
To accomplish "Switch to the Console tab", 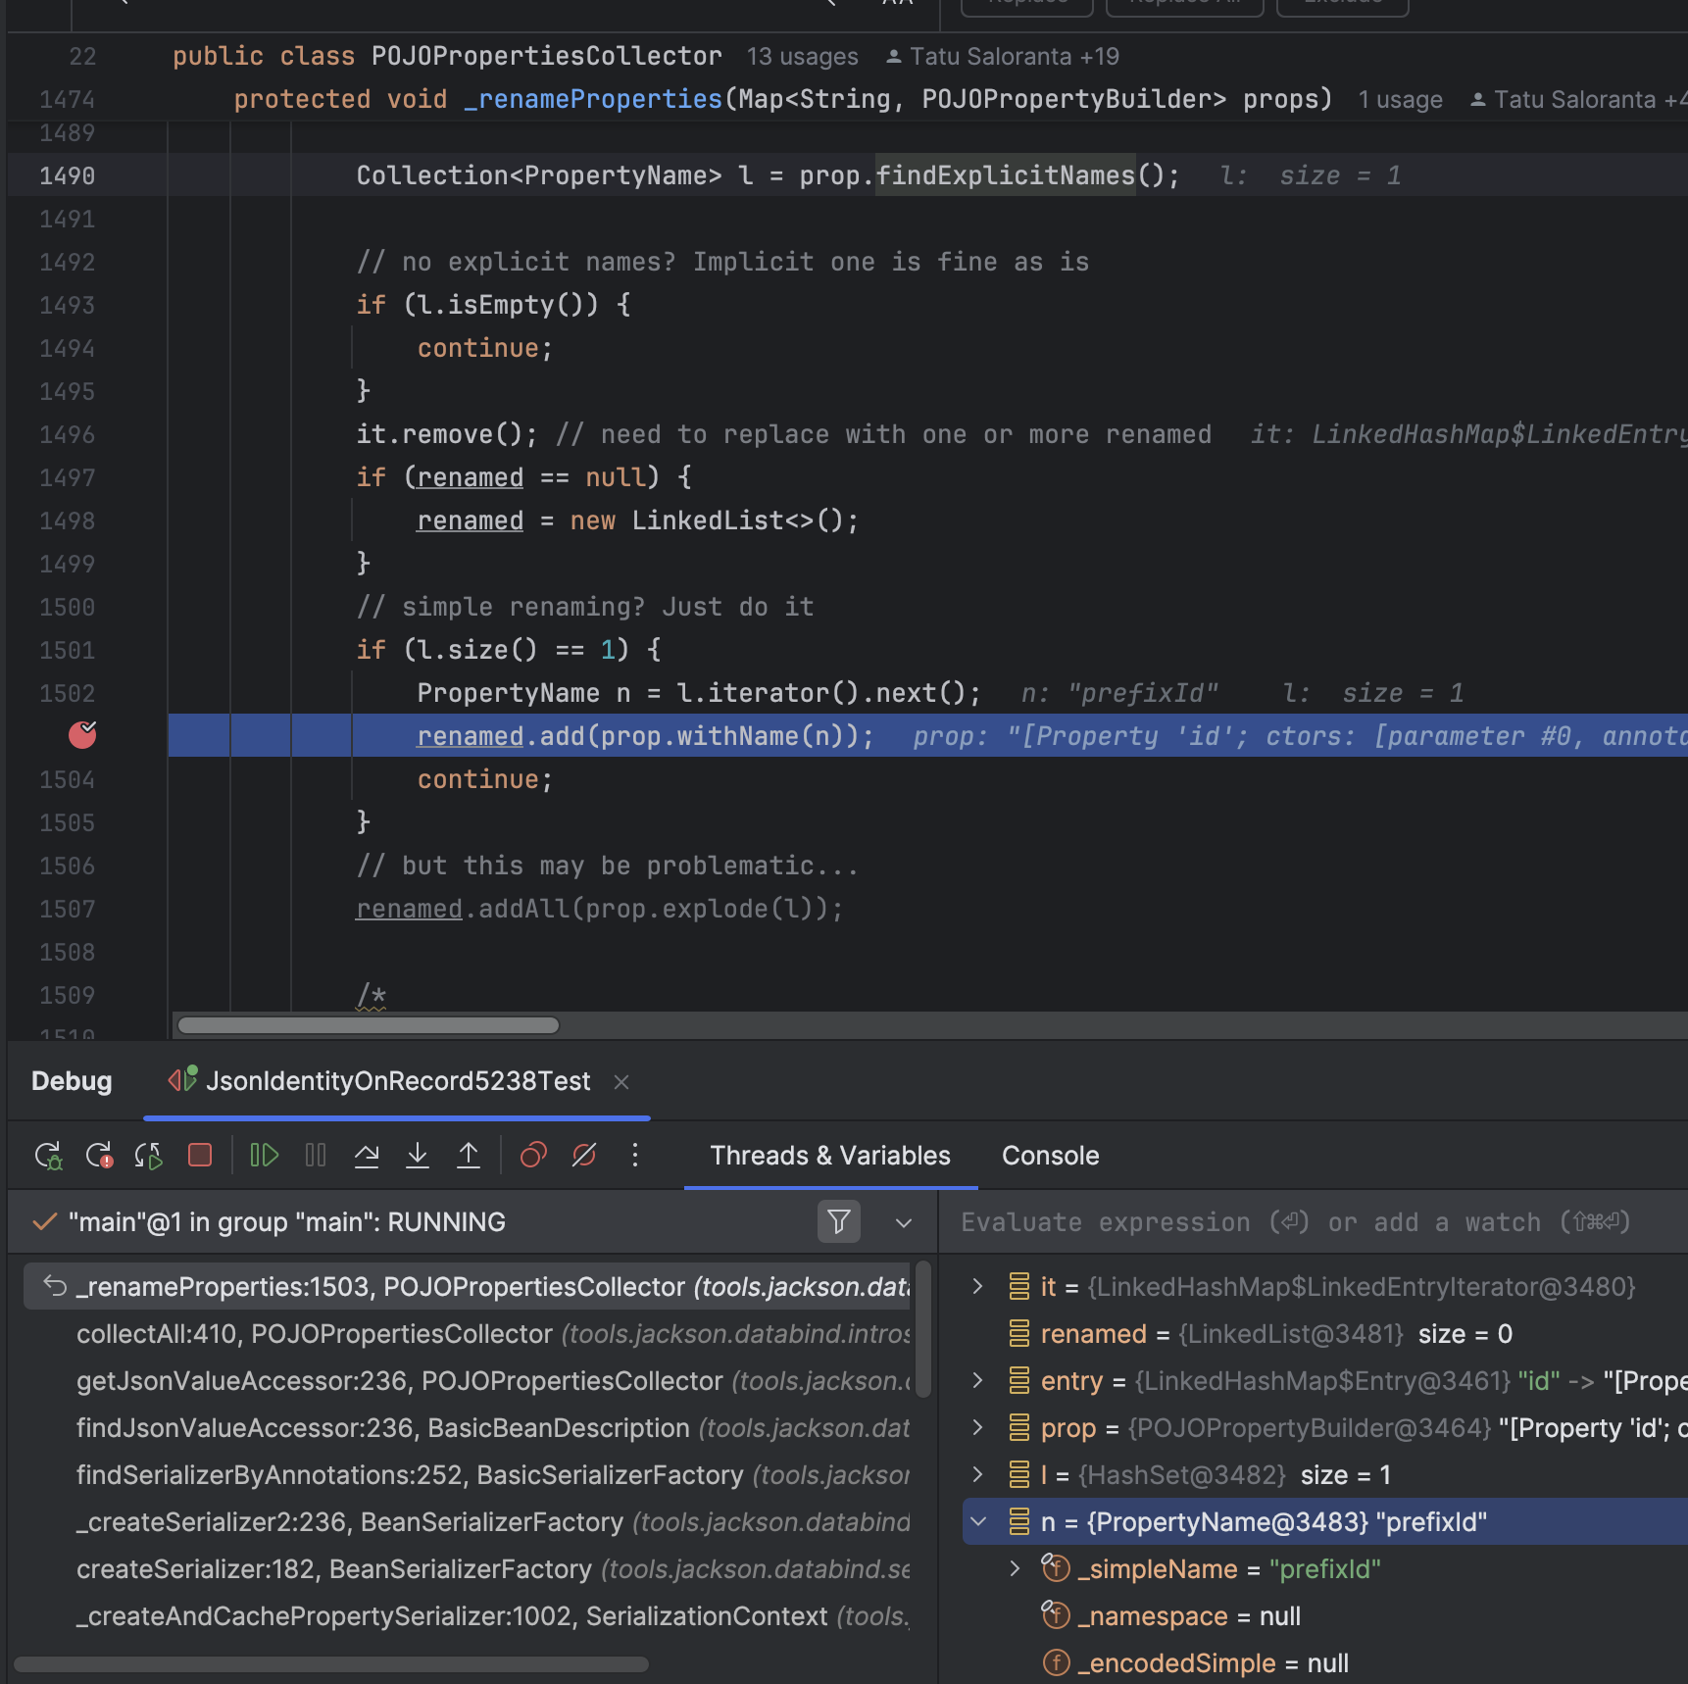I will (1050, 1156).
